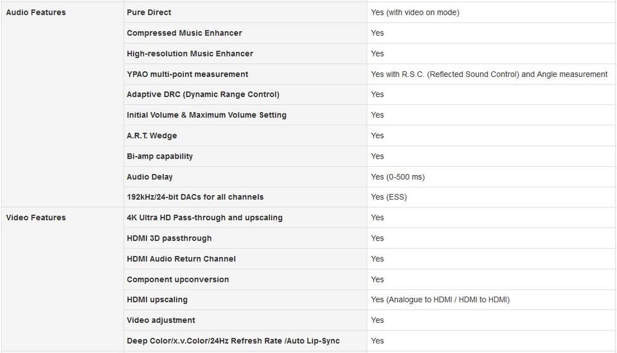Click 4K Ultra HD Pass-through label
The width and height of the screenshot is (617, 353).
204,218
